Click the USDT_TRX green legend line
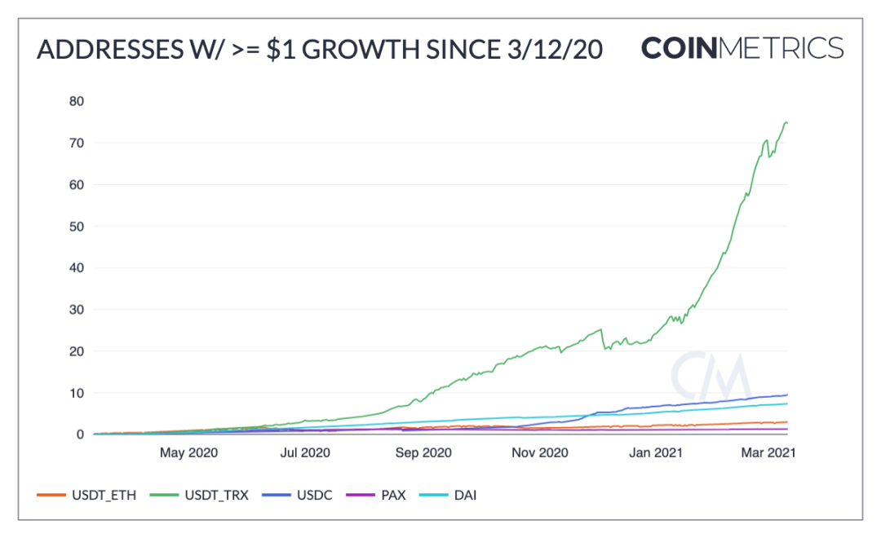The height and width of the screenshot is (538, 881). tap(164, 495)
